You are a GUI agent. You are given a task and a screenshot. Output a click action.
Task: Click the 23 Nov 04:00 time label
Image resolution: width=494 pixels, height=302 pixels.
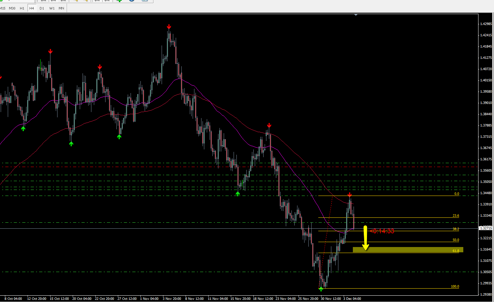pyautogui.click(x=285, y=299)
